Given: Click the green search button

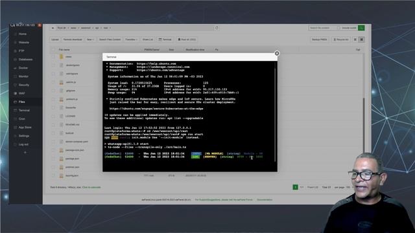Looking at the screenshot, I should (361, 28).
